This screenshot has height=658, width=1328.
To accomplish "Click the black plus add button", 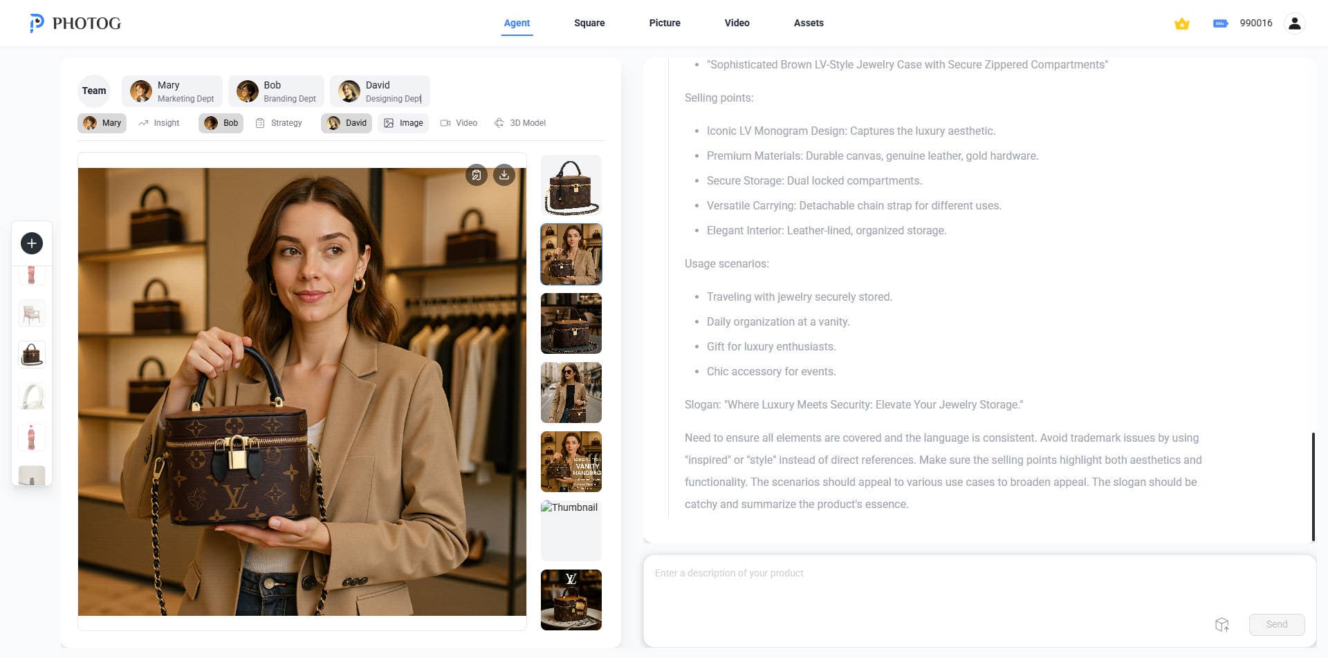I will [x=32, y=243].
